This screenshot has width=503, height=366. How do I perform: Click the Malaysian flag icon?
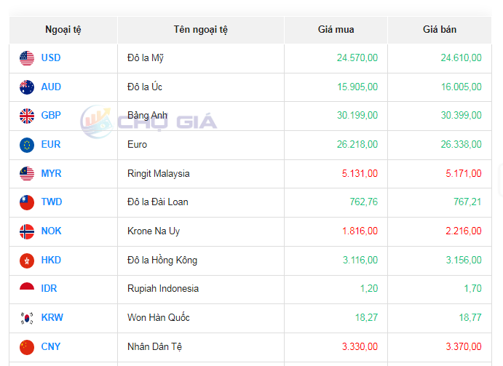(x=27, y=174)
